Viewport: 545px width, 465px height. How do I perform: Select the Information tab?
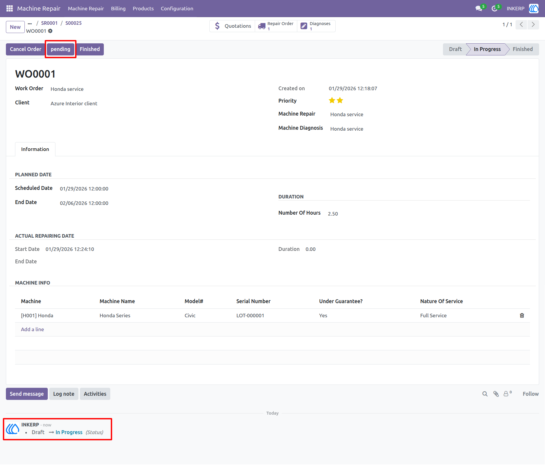point(35,149)
